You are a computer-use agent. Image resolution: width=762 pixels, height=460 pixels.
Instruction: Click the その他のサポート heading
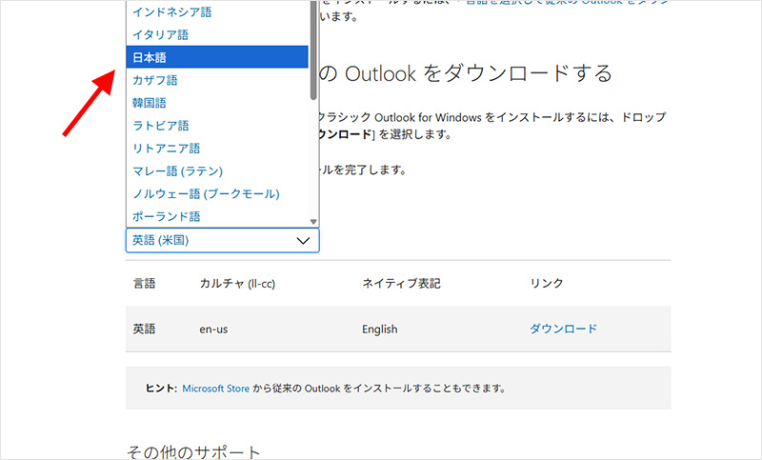pyautogui.click(x=193, y=450)
